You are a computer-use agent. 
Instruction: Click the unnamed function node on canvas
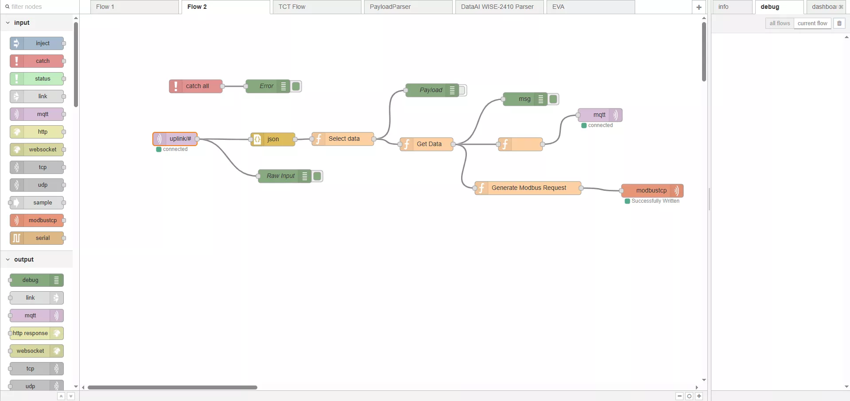[x=520, y=144]
